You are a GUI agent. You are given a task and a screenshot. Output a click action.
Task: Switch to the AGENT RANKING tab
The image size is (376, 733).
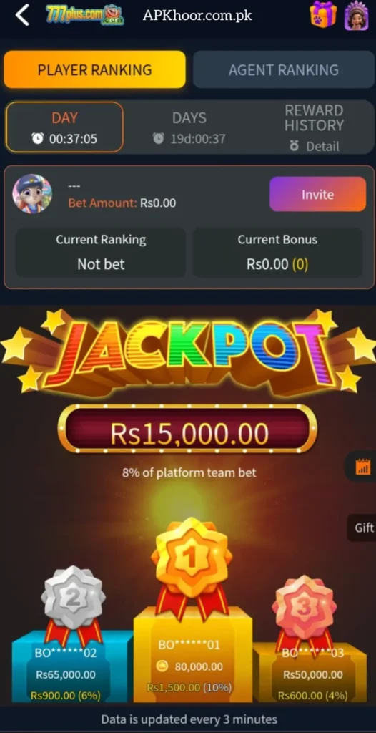point(284,69)
